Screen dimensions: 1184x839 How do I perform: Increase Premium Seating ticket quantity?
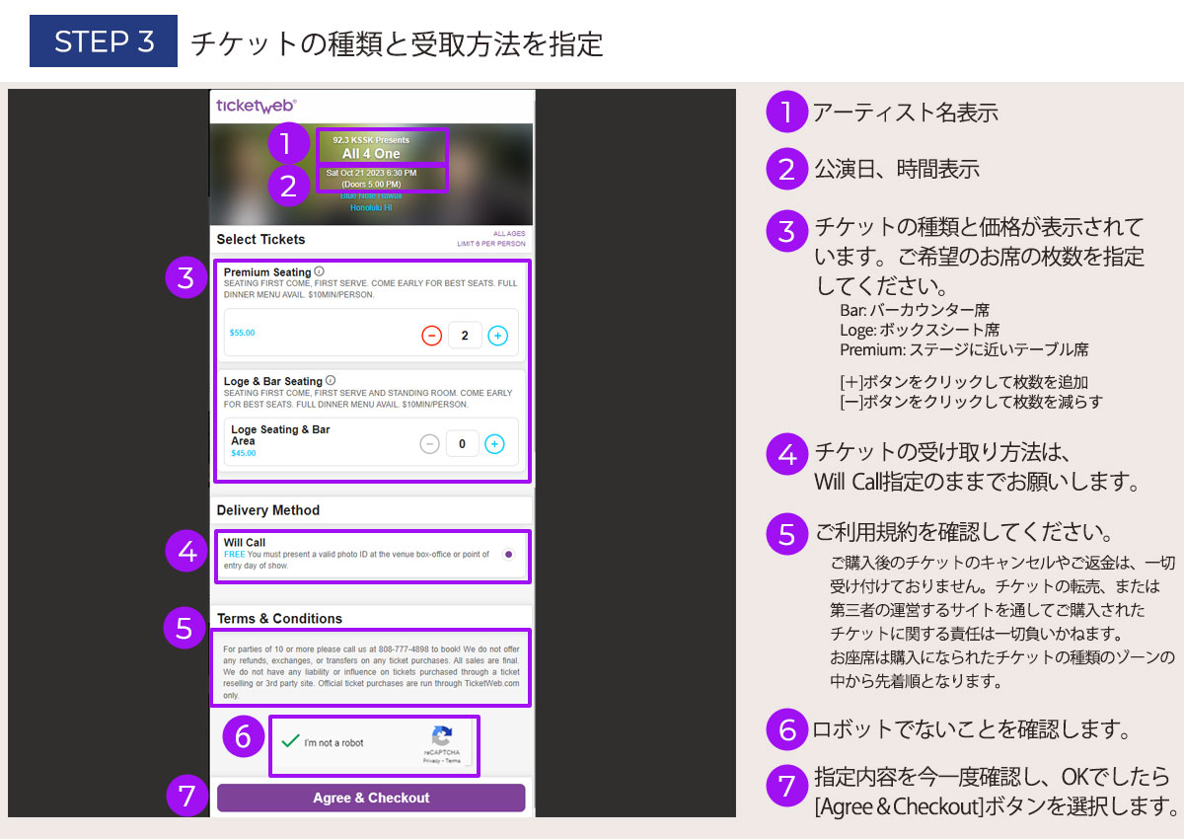pyautogui.click(x=498, y=336)
